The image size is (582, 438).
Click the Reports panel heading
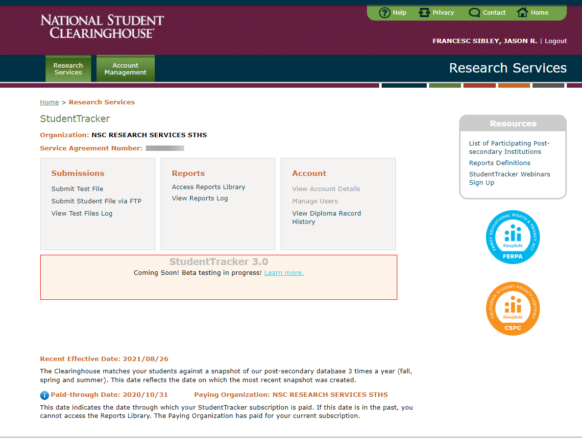(188, 173)
